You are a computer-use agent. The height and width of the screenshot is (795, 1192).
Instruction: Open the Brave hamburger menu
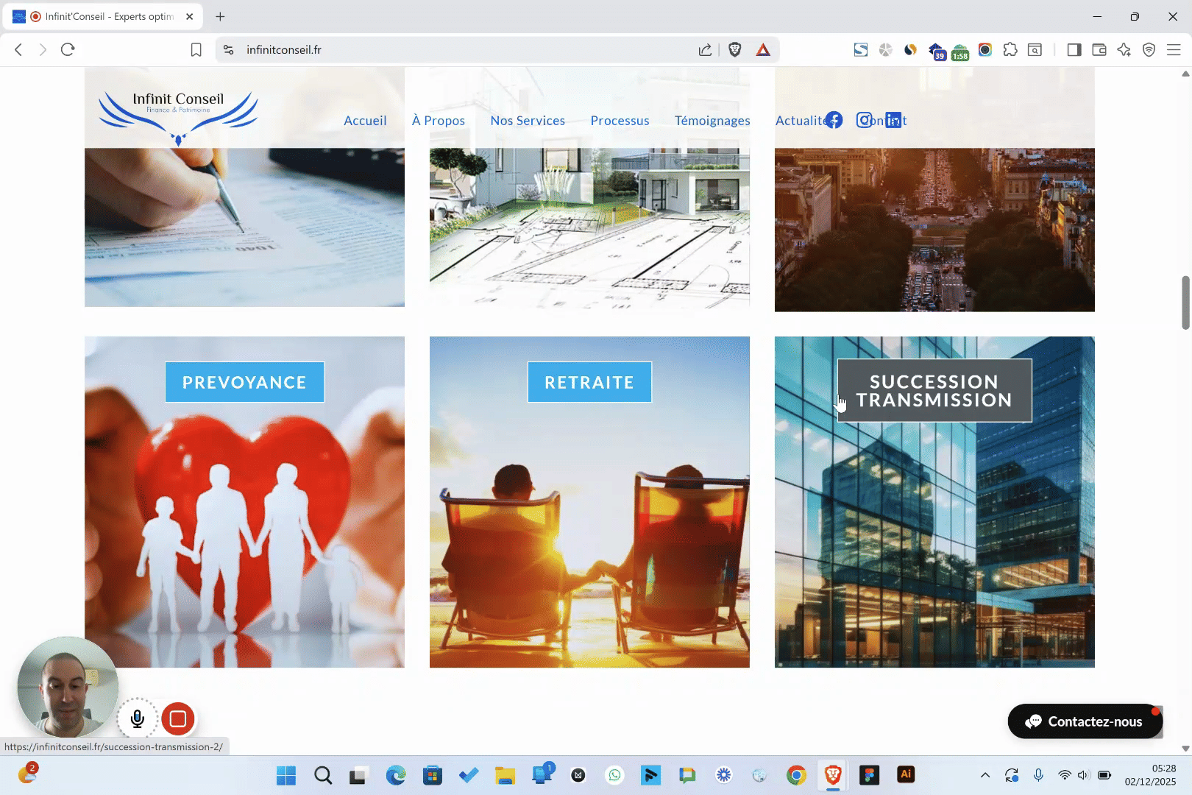pos(1174,49)
